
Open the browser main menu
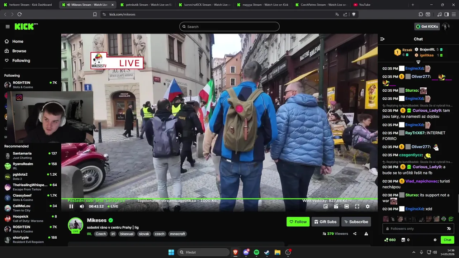click(454, 14)
